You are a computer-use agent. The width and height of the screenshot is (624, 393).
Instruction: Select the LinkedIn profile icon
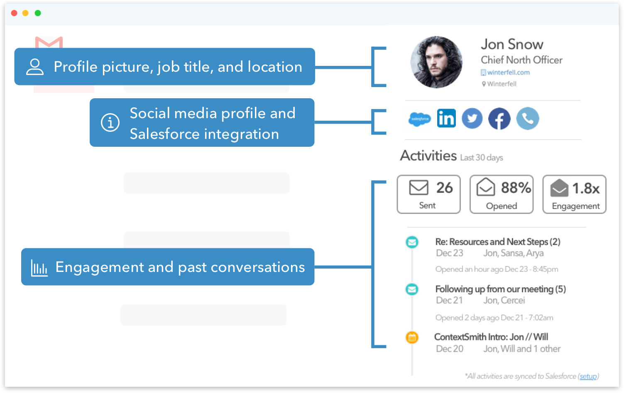446,118
